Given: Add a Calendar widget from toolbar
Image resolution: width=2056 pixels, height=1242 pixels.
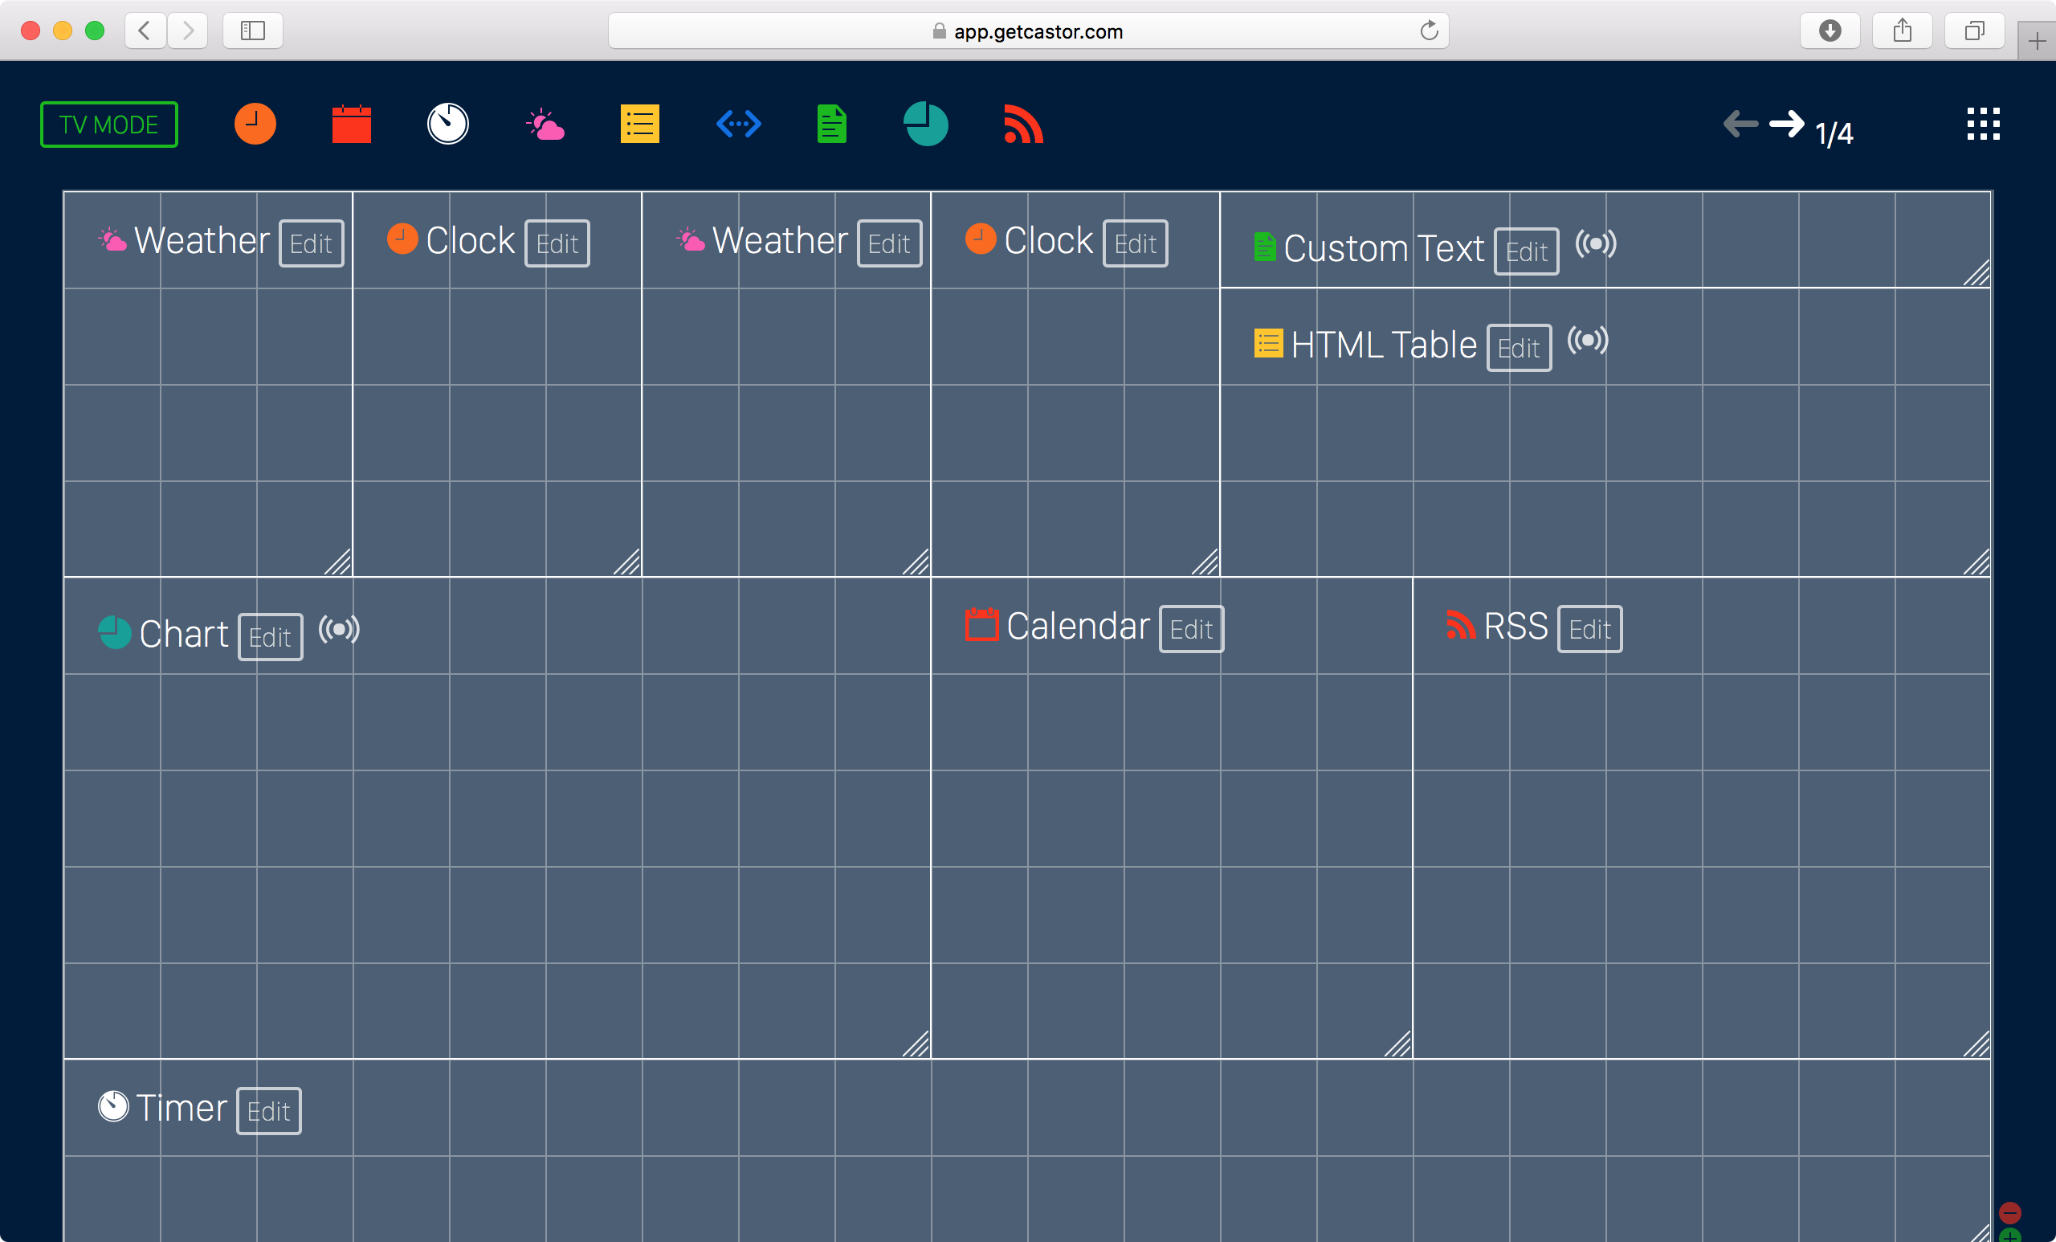Looking at the screenshot, I should 351,125.
